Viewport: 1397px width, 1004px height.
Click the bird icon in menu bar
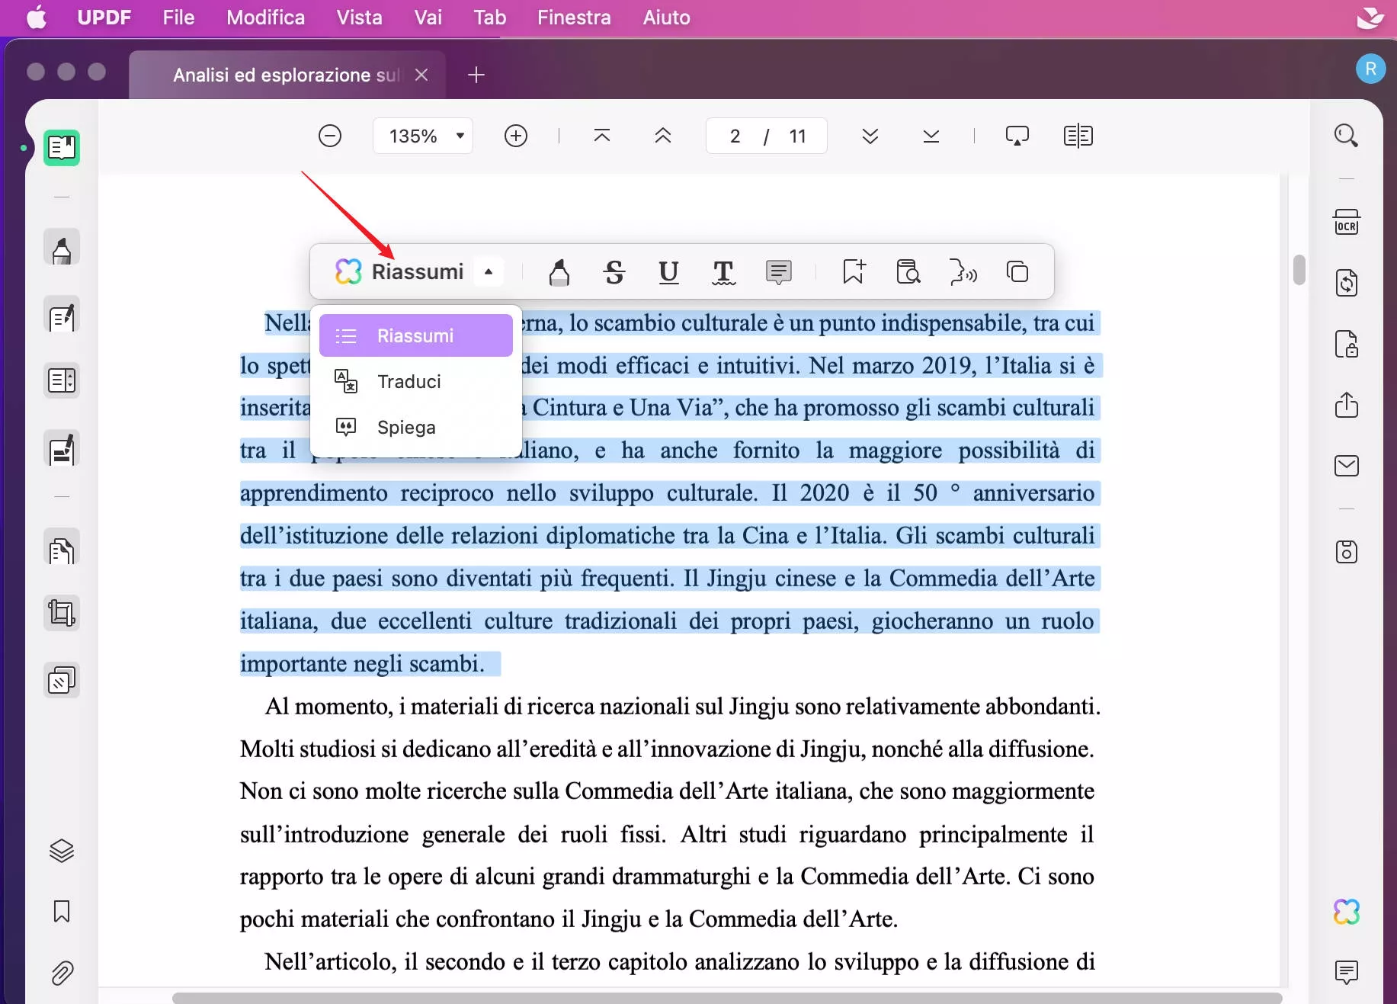[x=1370, y=18]
